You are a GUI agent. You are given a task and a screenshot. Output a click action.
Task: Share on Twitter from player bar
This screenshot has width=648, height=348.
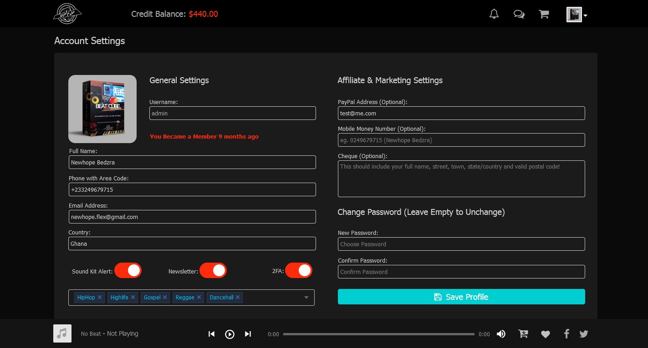pyautogui.click(x=584, y=334)
